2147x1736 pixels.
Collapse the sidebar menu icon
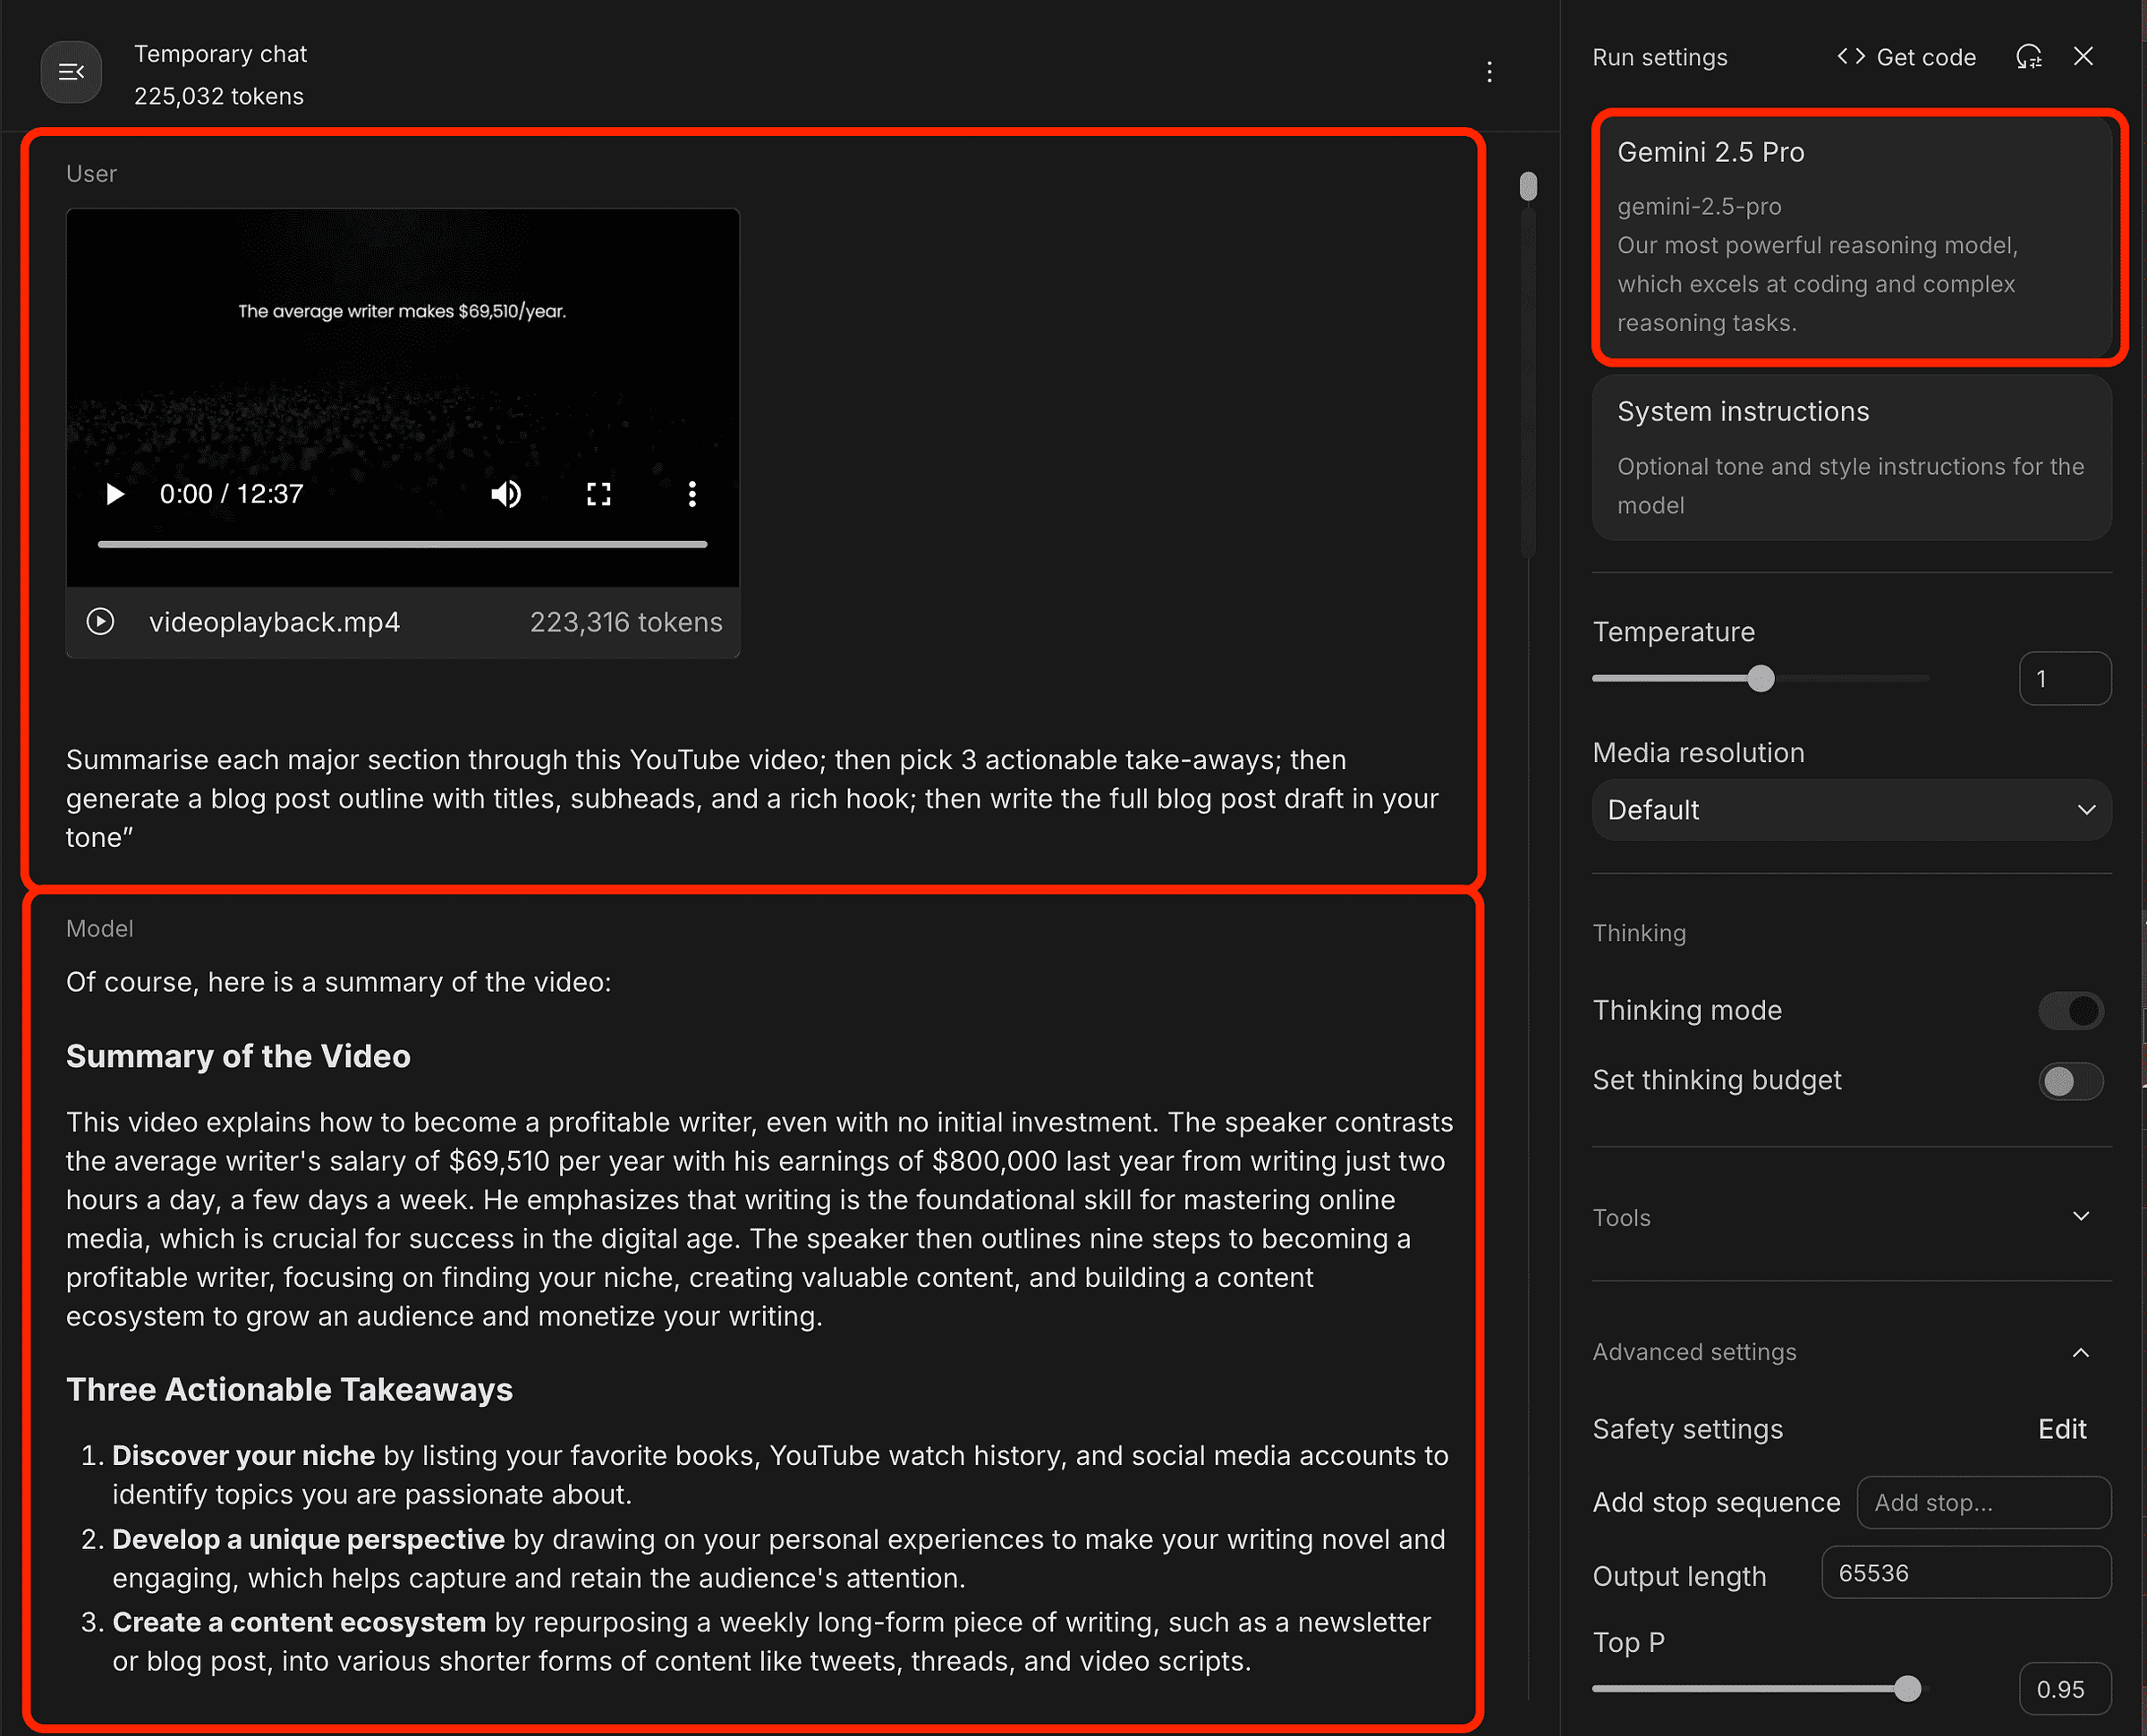(x=71, y=72)
